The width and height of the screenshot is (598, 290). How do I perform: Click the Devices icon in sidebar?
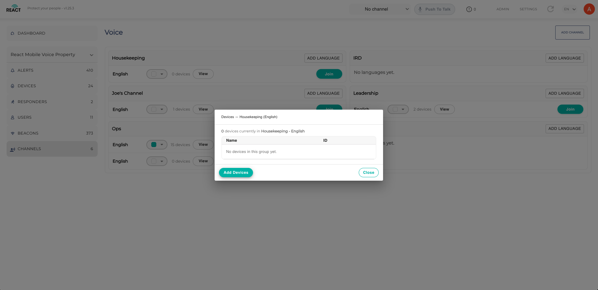point(12,86)
